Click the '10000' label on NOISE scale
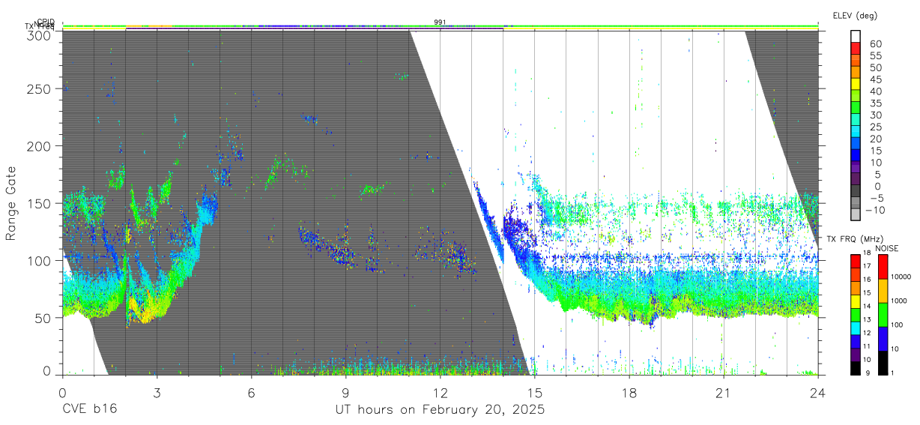920x425 pixels. click(901, 277)
